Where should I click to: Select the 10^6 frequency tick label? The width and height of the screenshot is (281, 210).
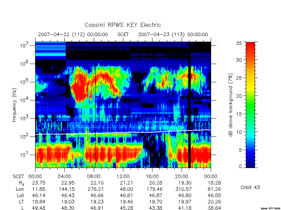tap(24, 64)
